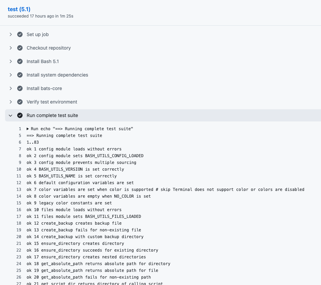
Task: Click success check icon beside Run complete test suite
Action: pos(20,115)
